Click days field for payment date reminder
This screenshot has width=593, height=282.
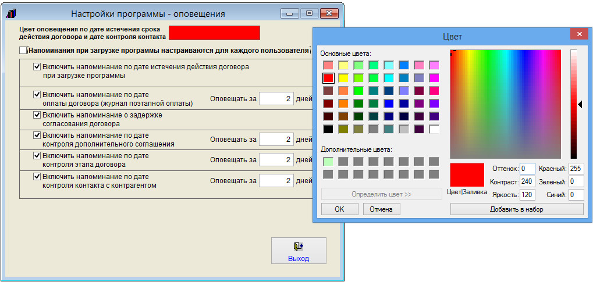[276, 99]
